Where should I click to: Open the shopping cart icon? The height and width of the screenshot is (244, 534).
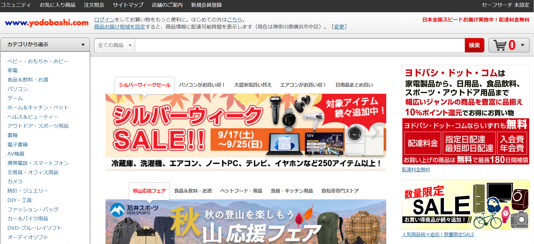pos(500,45)
